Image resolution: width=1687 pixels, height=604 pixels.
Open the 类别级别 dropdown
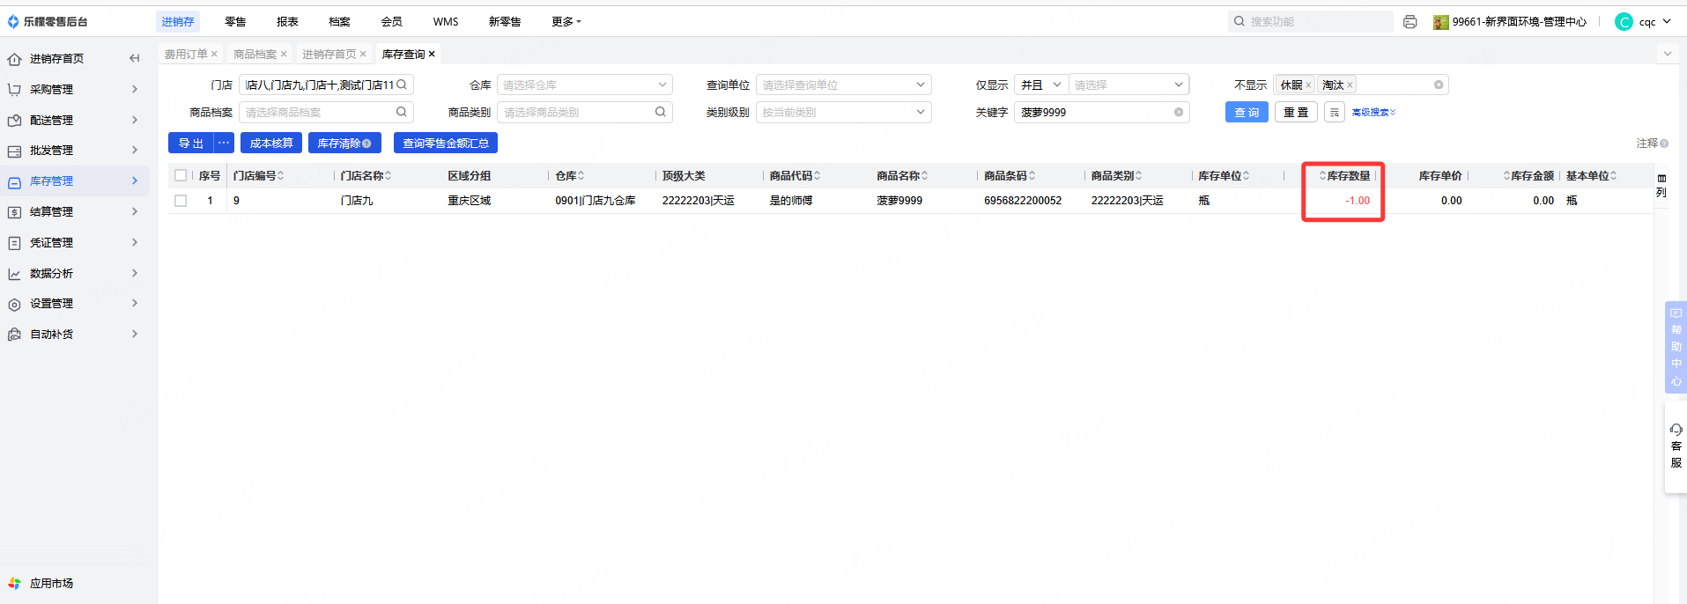(x=844, y=113)
